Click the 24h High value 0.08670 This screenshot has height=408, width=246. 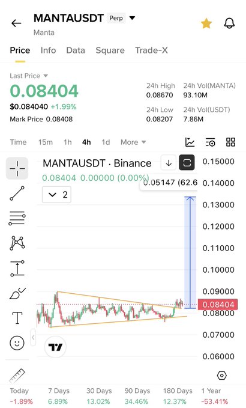click(160, 95)
